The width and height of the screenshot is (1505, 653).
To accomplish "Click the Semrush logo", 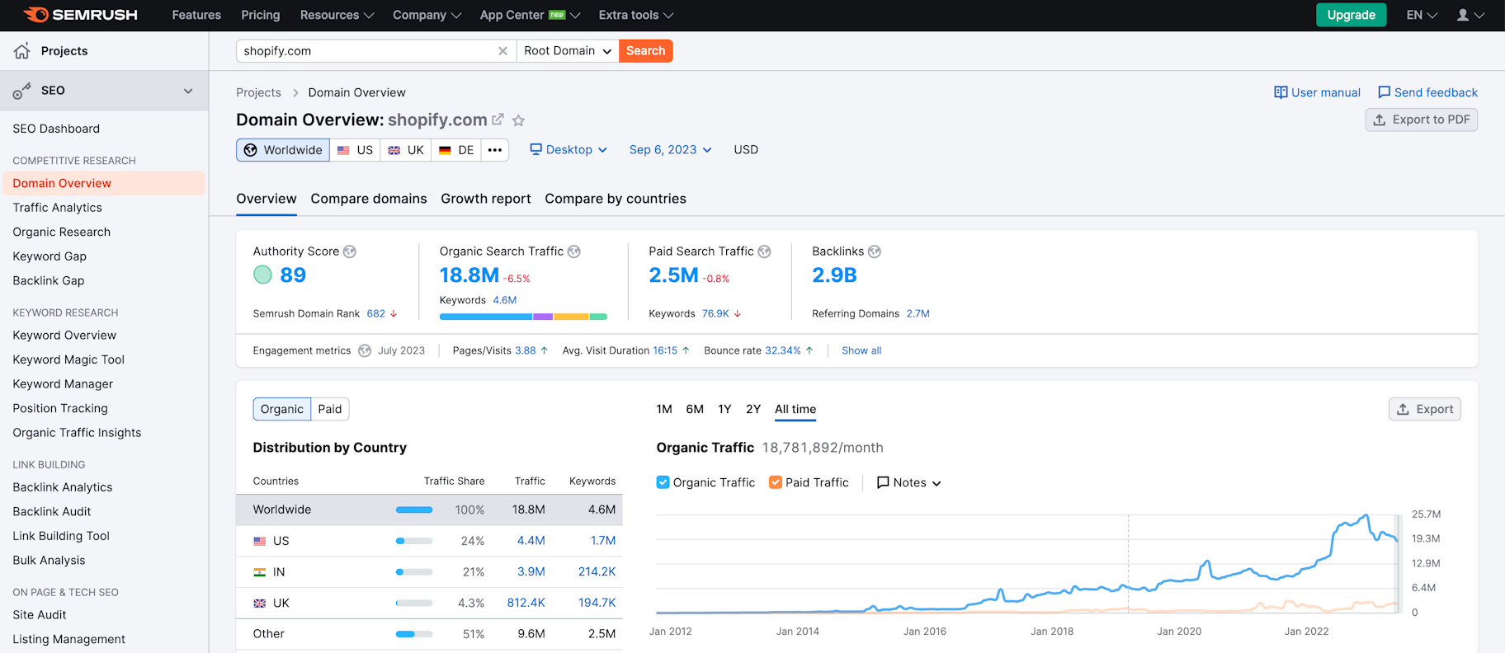I will click(81, 15).
